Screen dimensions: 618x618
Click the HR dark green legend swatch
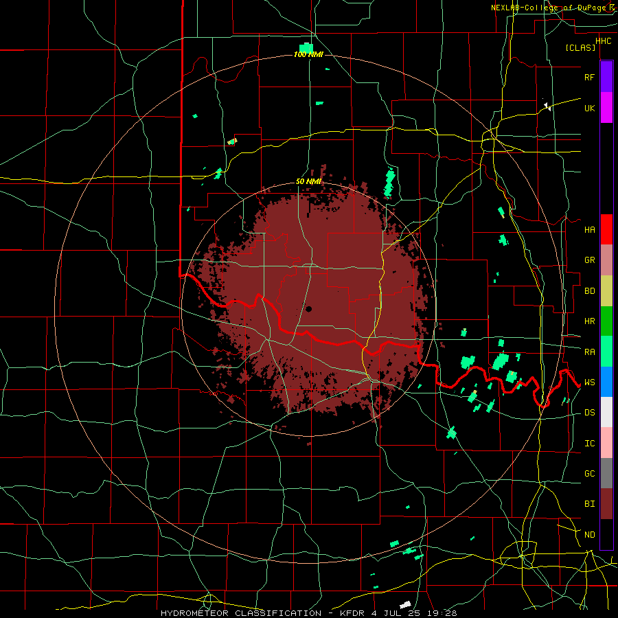point(606,321)
